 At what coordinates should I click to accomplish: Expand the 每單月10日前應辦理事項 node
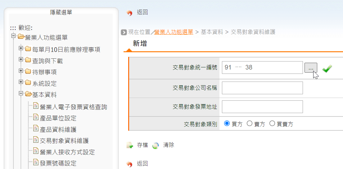(x=21, y=48)
